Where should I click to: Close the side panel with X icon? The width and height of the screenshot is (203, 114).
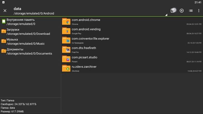pyautogui.click(x=5, y=10)
